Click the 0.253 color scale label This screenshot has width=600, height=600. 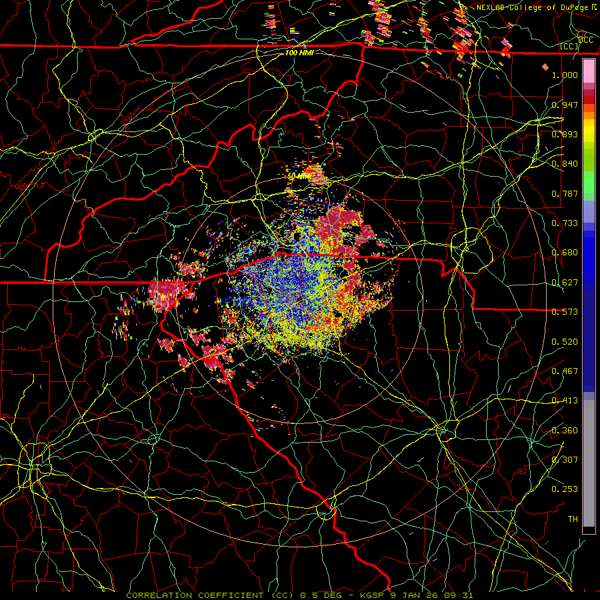click(x=565, y=489)
